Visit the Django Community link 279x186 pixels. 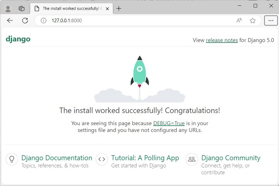click(x=231, y=158)
